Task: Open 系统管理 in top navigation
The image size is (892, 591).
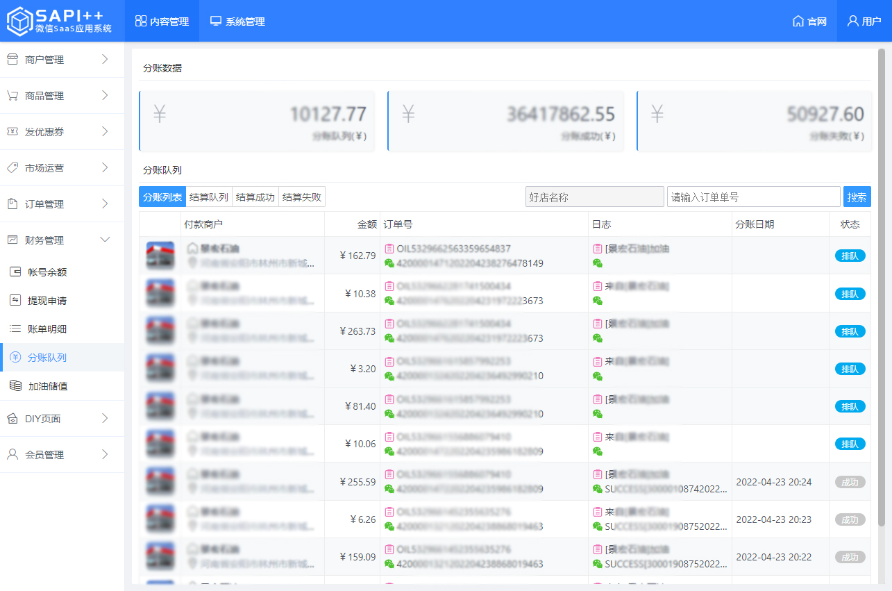Action: [x=237, y=22]
